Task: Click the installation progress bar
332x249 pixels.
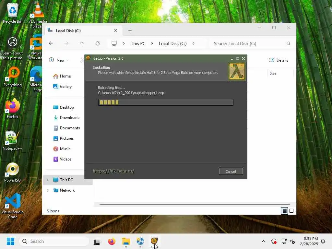Action: 166,102
